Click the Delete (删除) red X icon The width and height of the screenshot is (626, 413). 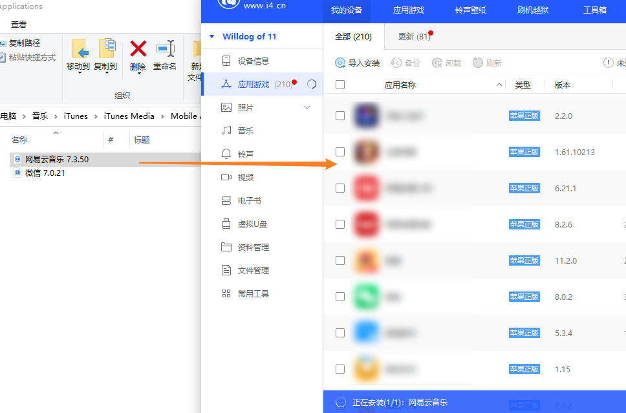point(138,49)
